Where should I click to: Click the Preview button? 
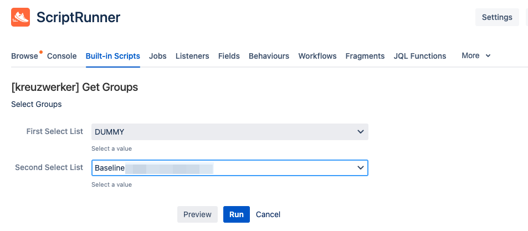(x=197, y=214)
